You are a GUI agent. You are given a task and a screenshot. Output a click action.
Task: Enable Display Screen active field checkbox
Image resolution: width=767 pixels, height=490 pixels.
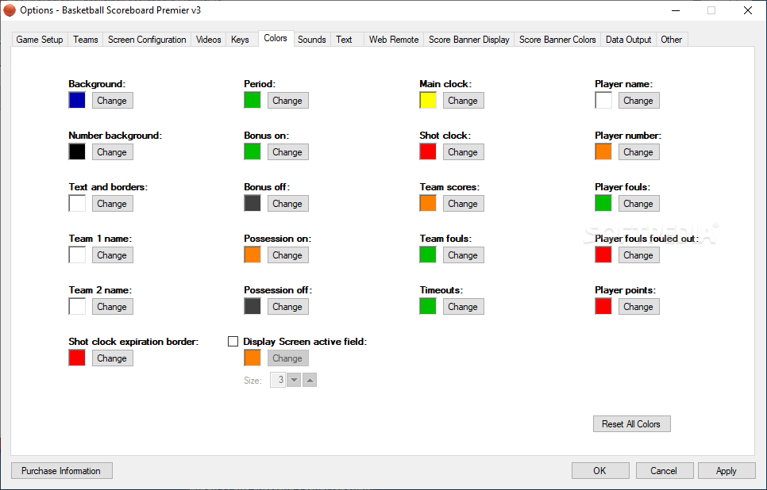click(x=233, y=342)
